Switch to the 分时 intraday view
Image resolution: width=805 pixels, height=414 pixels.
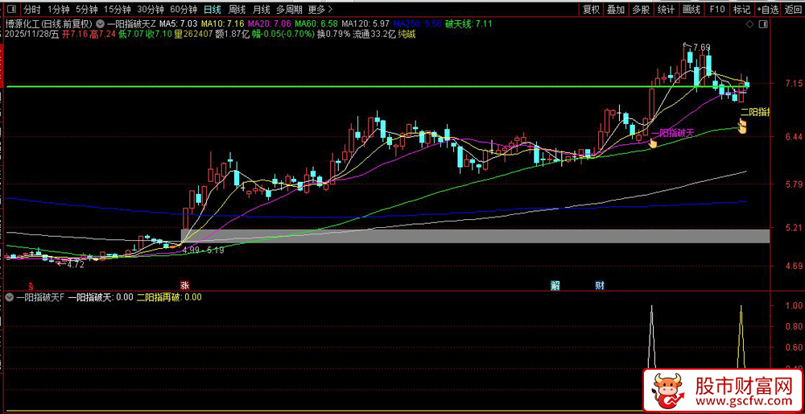[32, 9]
